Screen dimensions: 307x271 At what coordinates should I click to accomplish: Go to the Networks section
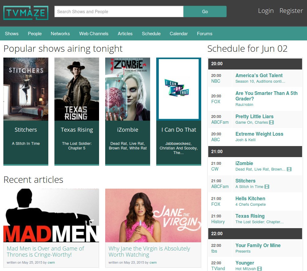click(60, 34)
